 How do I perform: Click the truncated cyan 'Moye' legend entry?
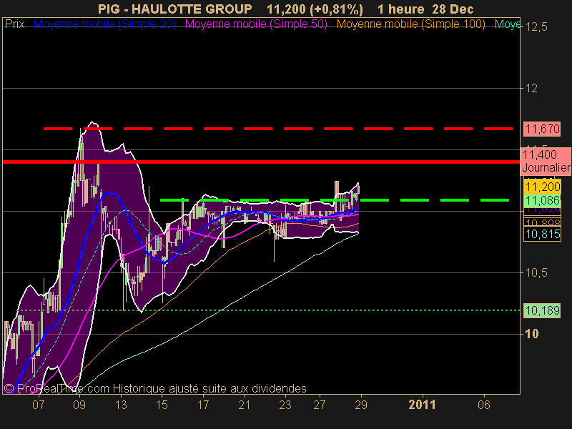click(x=508, y=24)
